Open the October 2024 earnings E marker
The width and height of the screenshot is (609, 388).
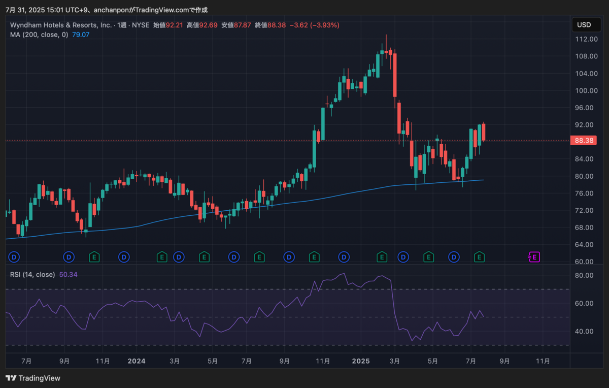point(314,257)
